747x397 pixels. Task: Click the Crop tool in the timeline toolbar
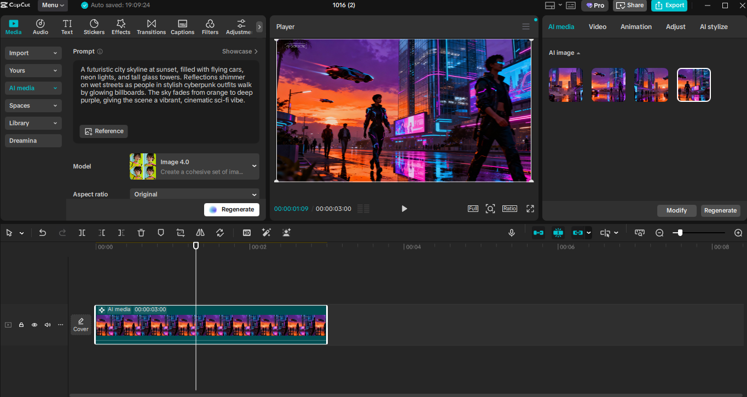(x=180, y=232)
